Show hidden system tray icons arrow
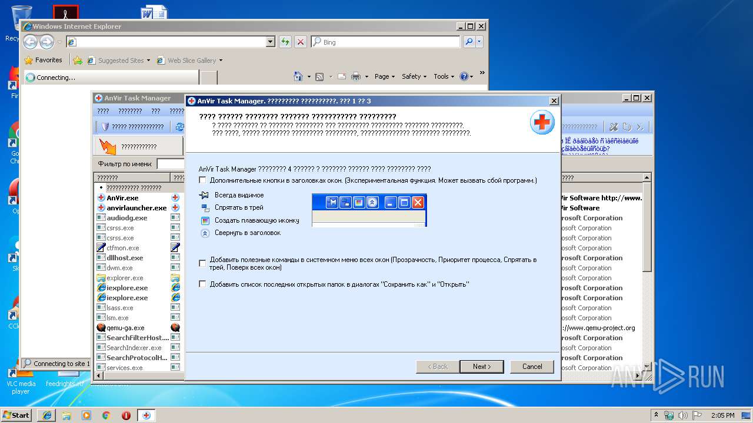This screenshot has width=753, height=423. 657,415
